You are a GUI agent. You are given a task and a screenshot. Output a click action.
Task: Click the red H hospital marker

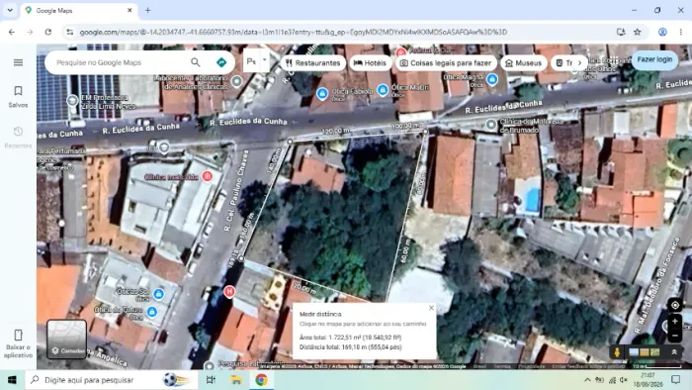229,291
